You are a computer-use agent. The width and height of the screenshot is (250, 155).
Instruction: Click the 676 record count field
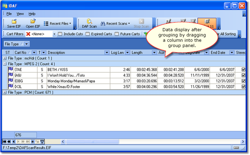[x=25, y=135]
